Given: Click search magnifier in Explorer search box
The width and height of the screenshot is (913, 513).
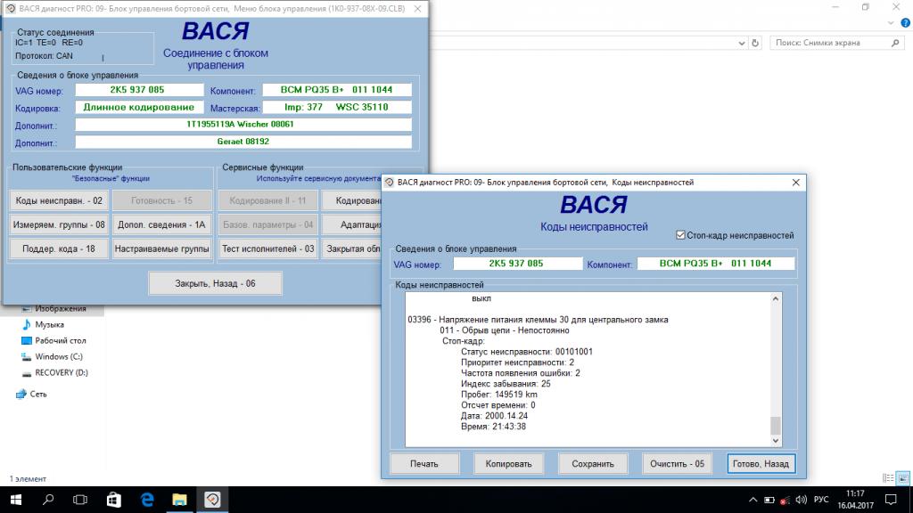Looking at the screenshot, I should coord(895,43).
